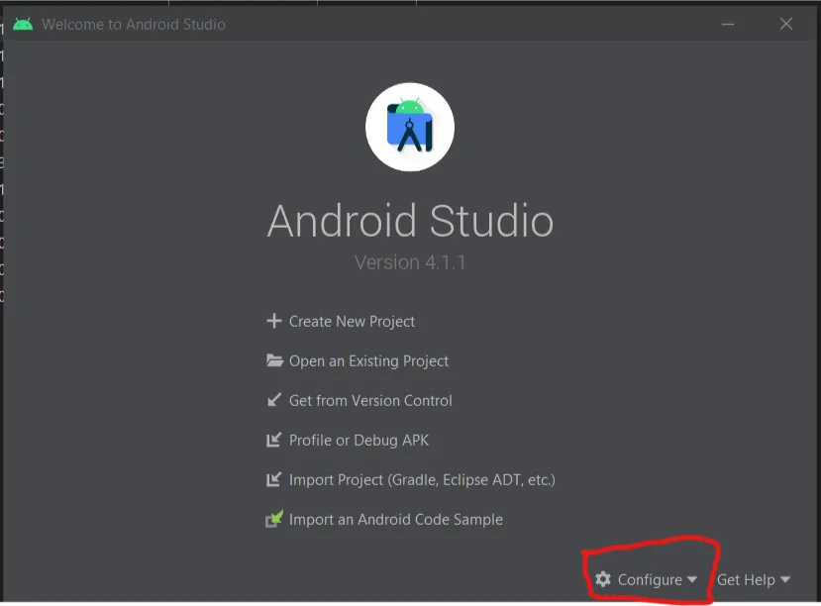
Task: Click the open folder icon for Existing Project
Action: pyautogui.click(x=274, y=360)
